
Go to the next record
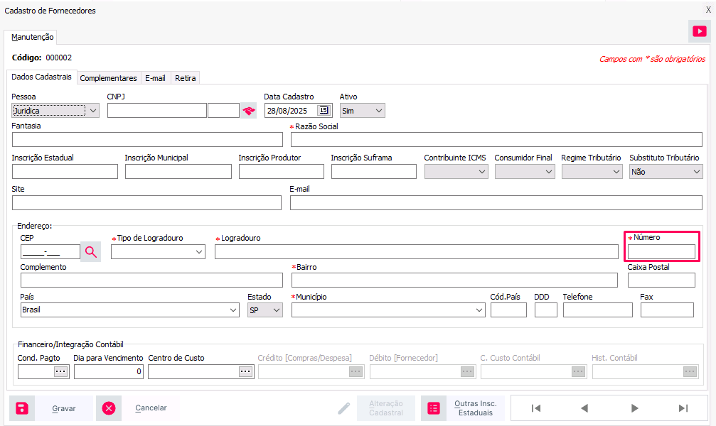pos(635,408)
